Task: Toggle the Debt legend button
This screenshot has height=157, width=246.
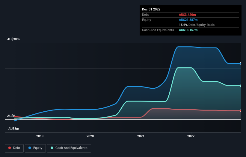Action: point(14,148)
